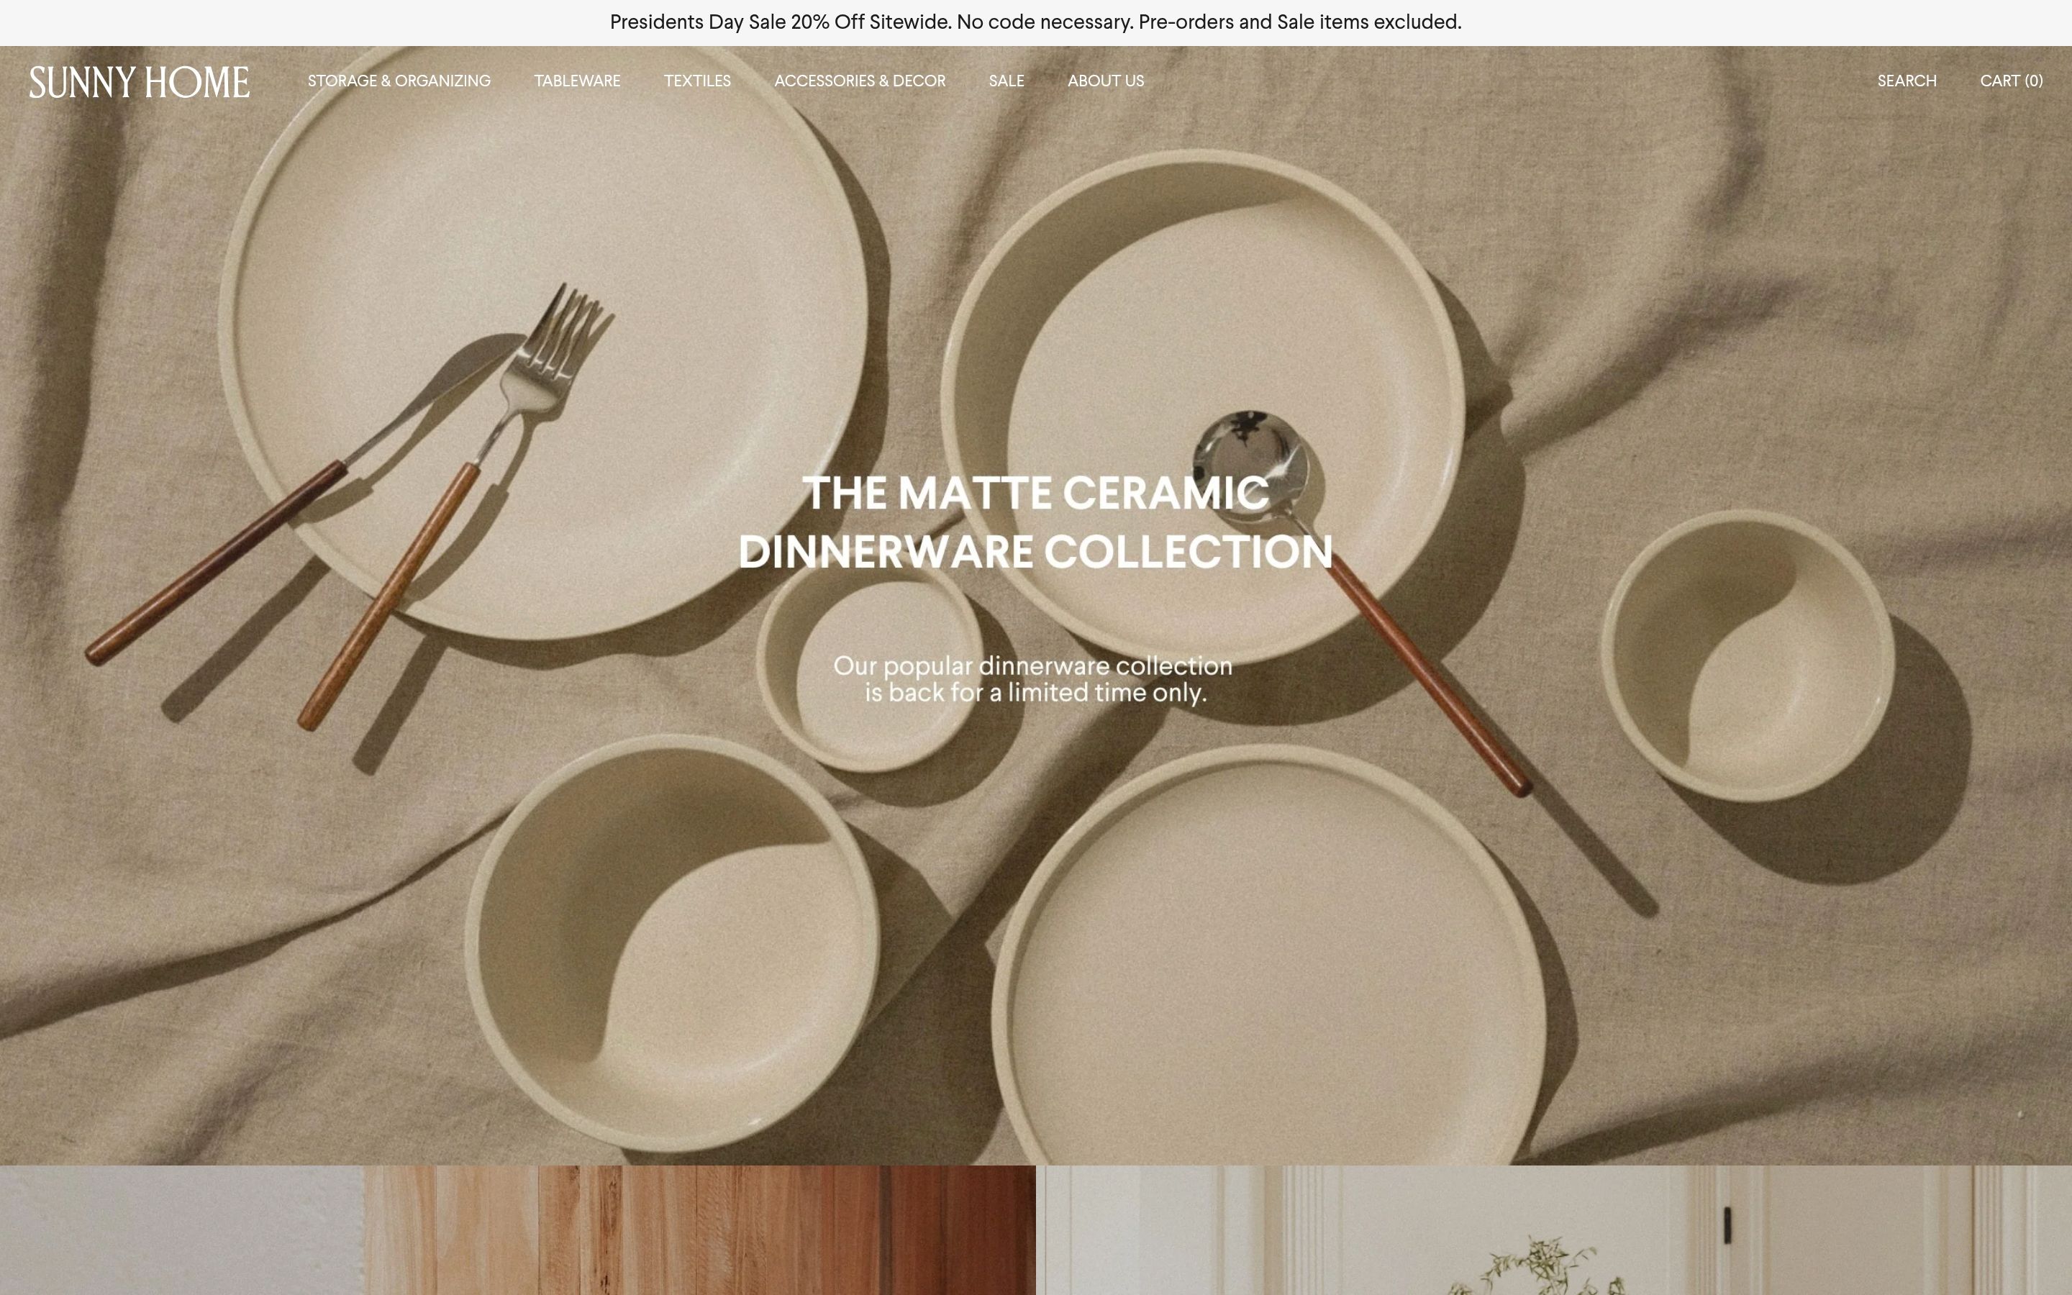The width and height of the screenshot is (2072, 1295).
Task: Visit the Sale page
Action: (1006, 81)
